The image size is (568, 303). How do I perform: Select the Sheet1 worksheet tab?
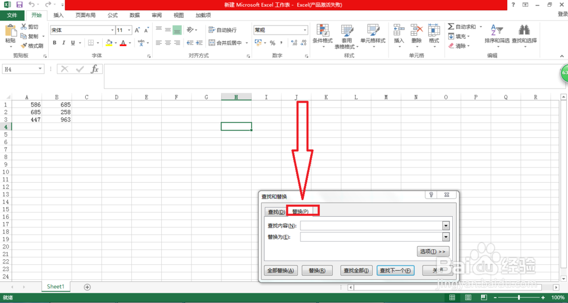pos(56,287)
